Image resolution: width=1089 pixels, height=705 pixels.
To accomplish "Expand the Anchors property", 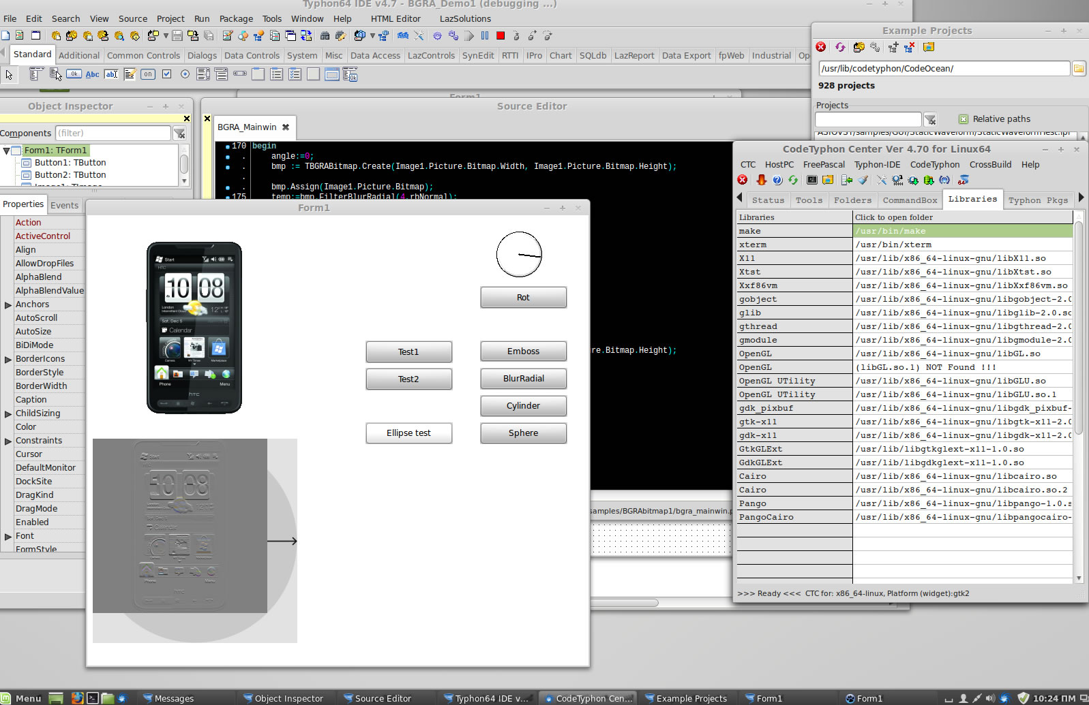I will point(8,304).
